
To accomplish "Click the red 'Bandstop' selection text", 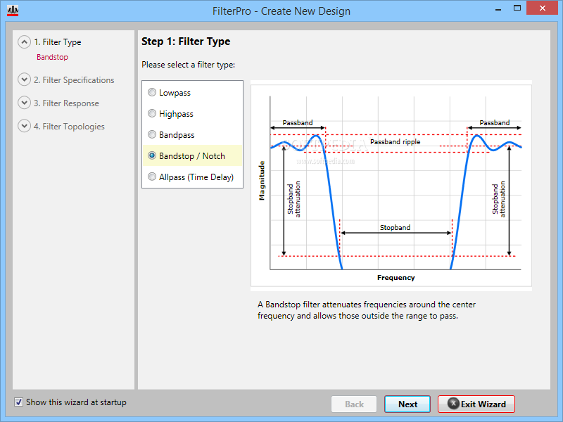I will (52, 57).
